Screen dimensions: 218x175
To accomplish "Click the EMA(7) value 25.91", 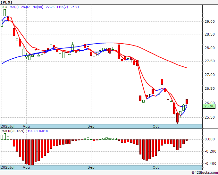I will tap(75, 7).
